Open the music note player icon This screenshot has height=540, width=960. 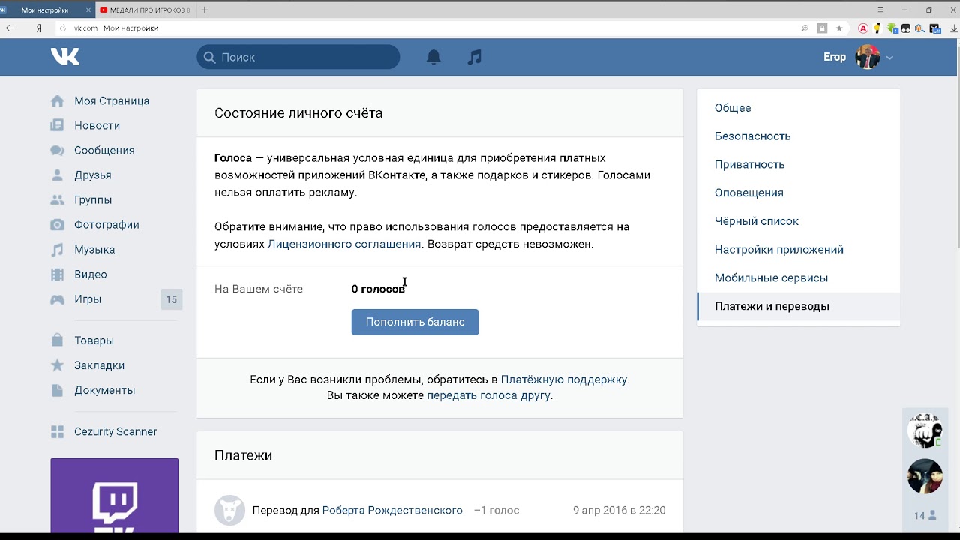(474, 57)
